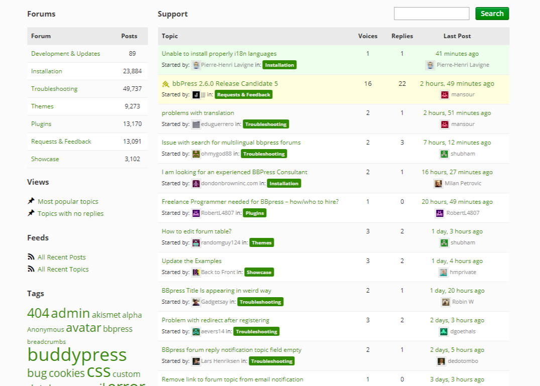Select the 404 tag
The width and height of the screenshot is (540, 386).
[38, 313]
